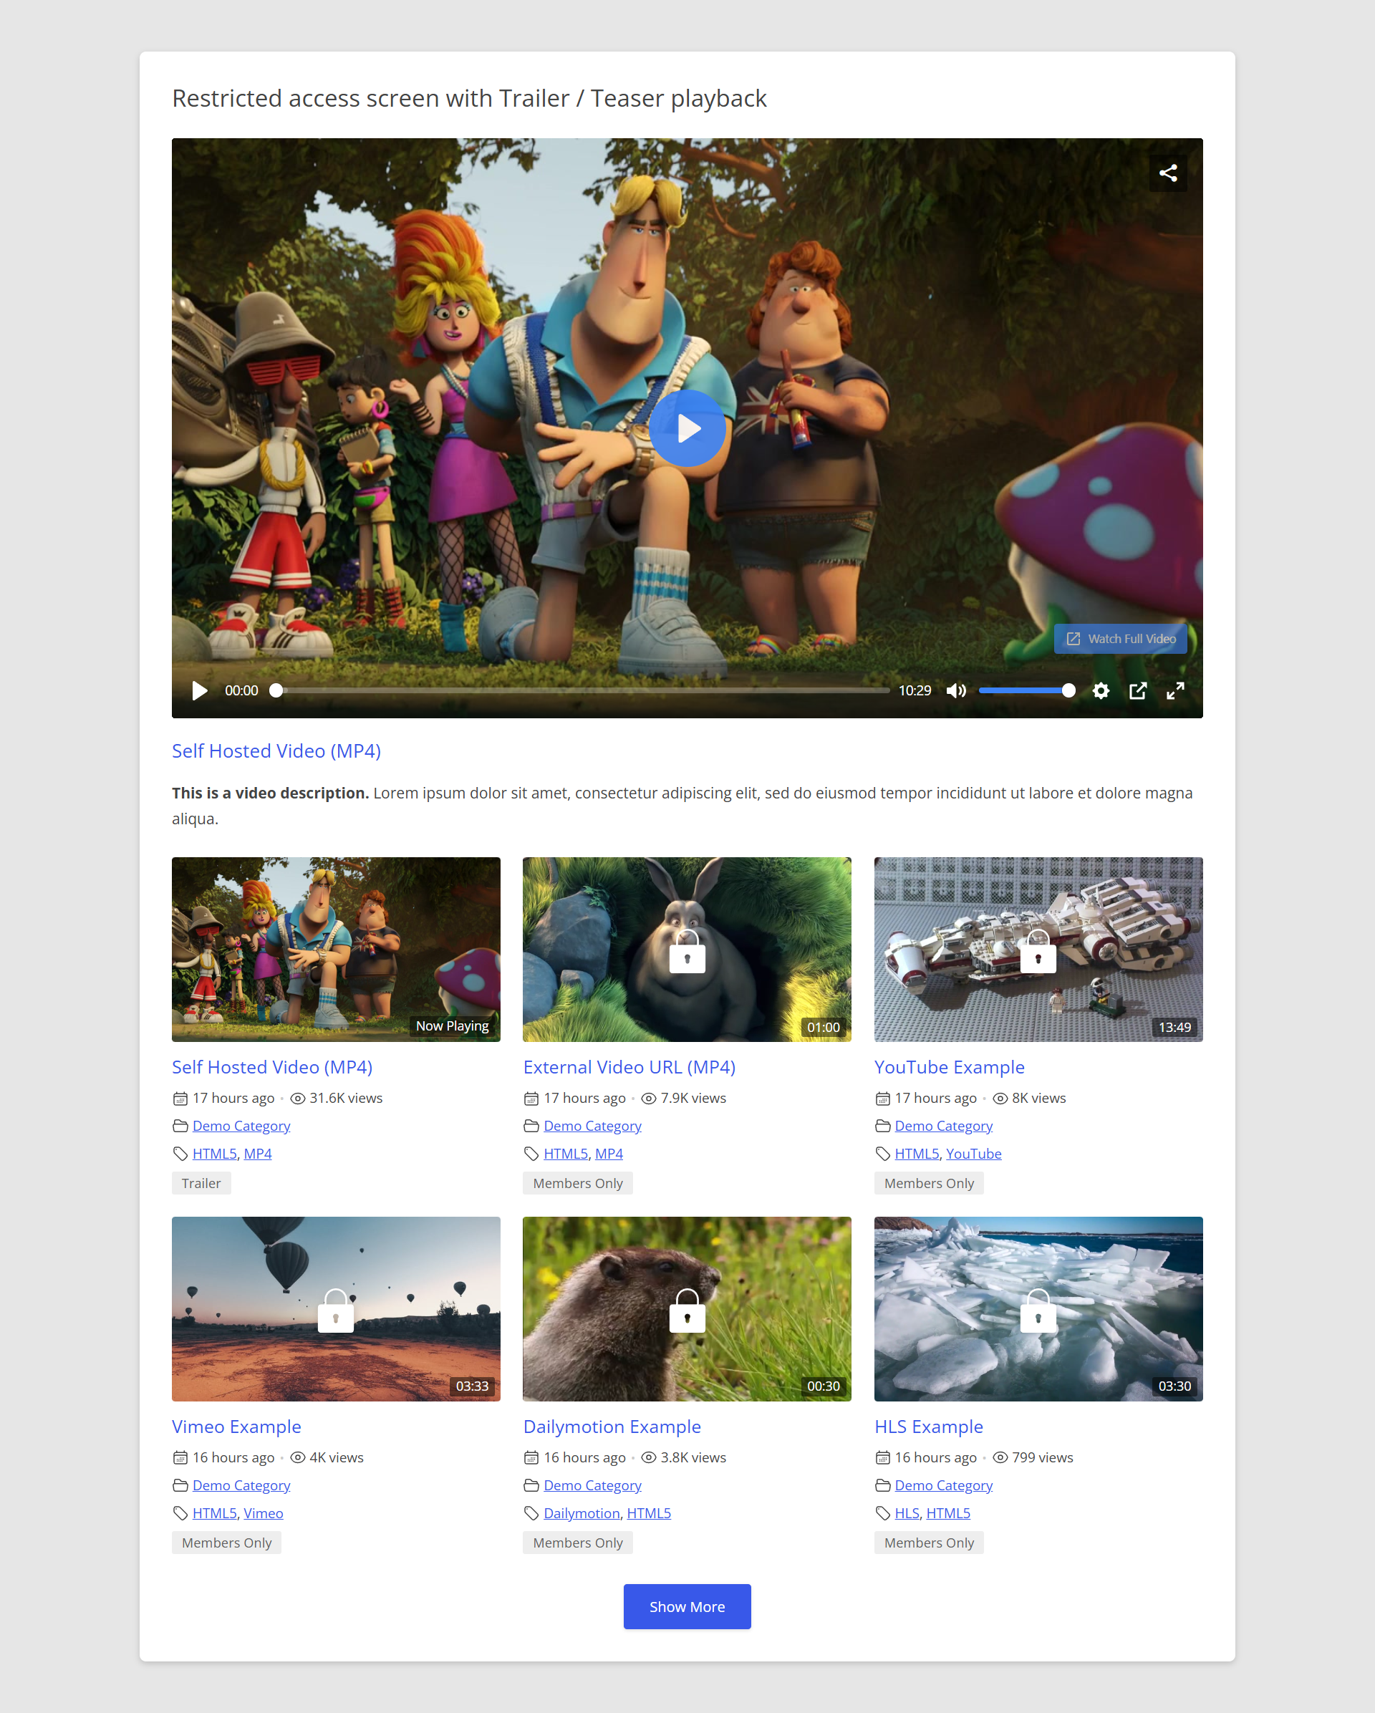The image size is (1375, 1713).
Task: Click the lock icon on HLS Example thumbnail
Action: point(1038,1311)
